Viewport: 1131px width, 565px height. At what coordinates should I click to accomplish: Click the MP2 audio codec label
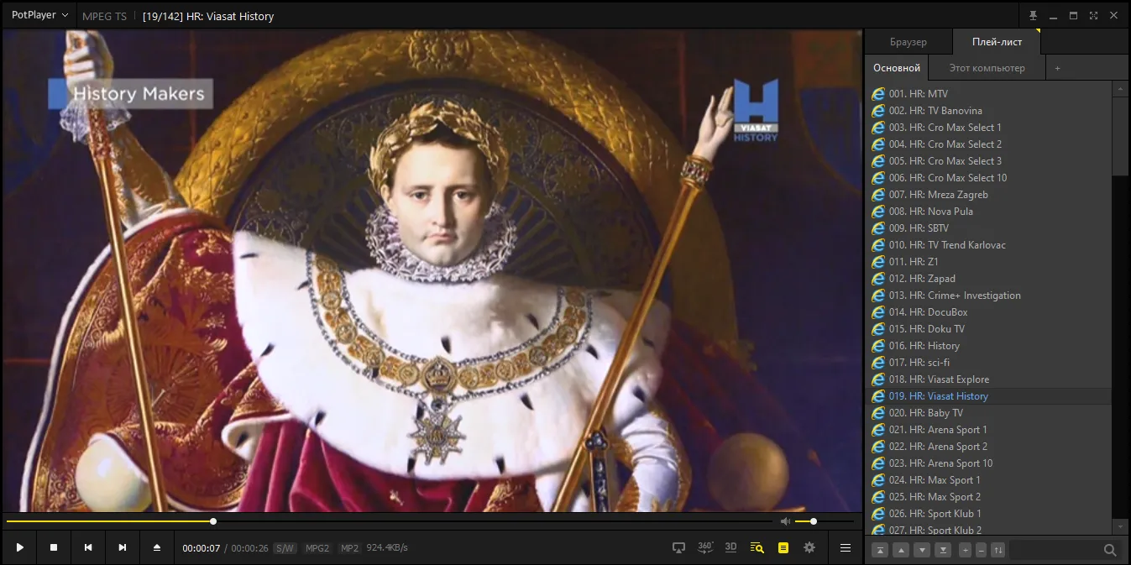pos(349,547)
